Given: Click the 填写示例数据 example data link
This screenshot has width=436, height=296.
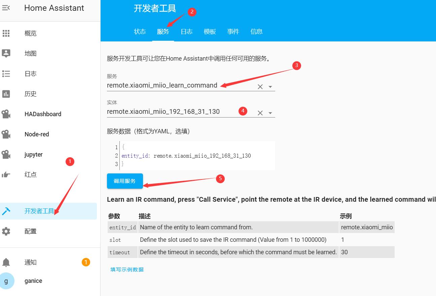Looking at the screenshot, I should pos(126,269).
